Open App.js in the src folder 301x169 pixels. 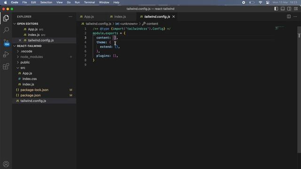click(x=44, y=73)
